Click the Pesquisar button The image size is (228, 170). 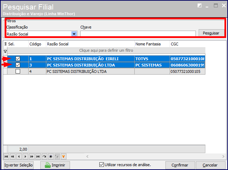(211, 33)
